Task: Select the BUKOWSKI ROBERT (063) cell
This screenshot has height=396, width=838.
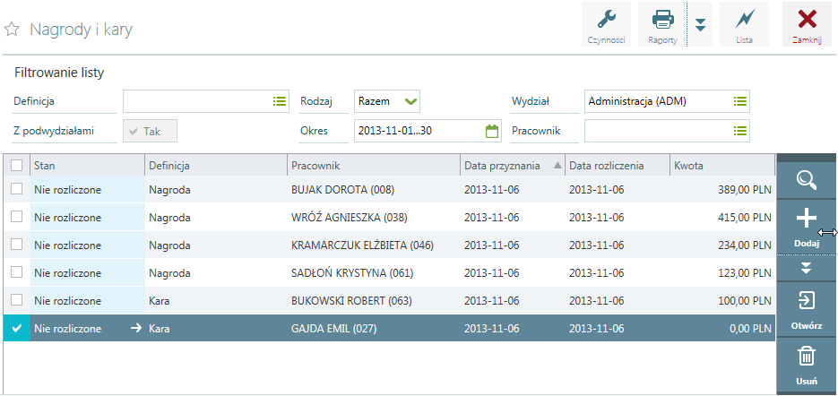Action: [x=374, y=301]
